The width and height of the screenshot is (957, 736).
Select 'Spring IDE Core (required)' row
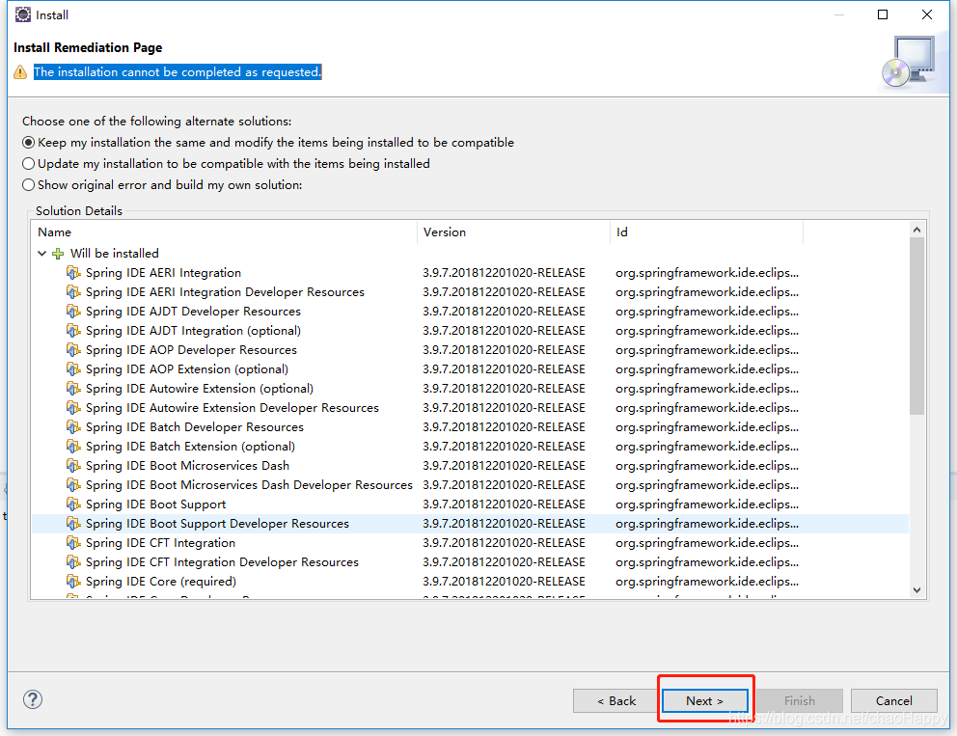pos(470,582)
